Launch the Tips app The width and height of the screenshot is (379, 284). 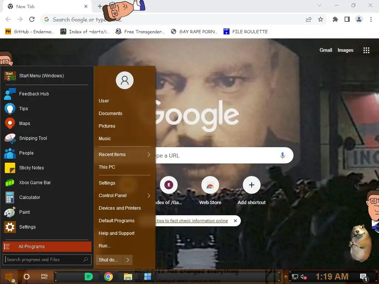[x=47, y=109]
